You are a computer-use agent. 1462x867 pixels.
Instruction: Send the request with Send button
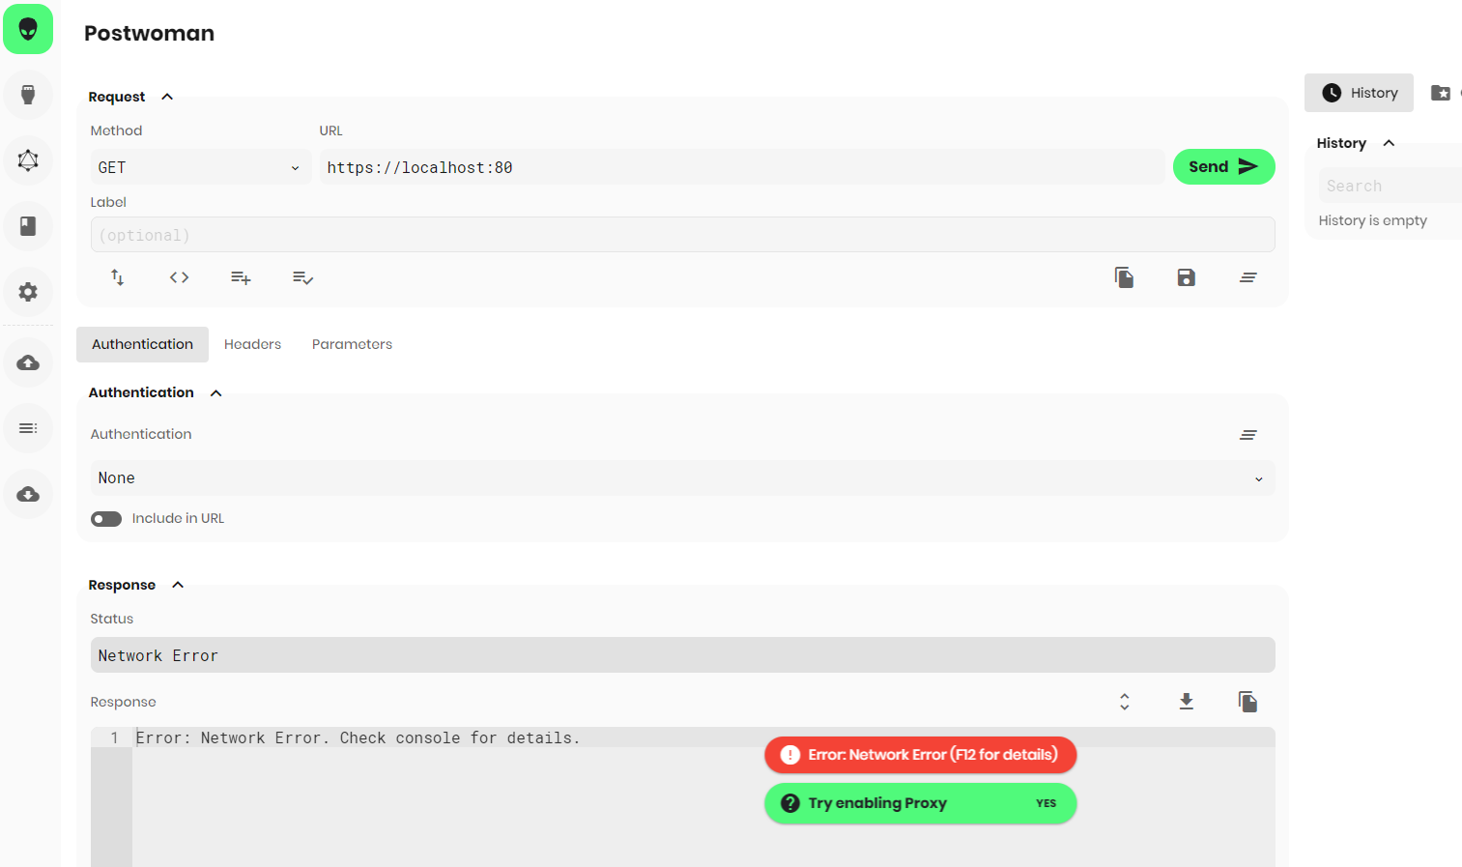pos(1224,167)
